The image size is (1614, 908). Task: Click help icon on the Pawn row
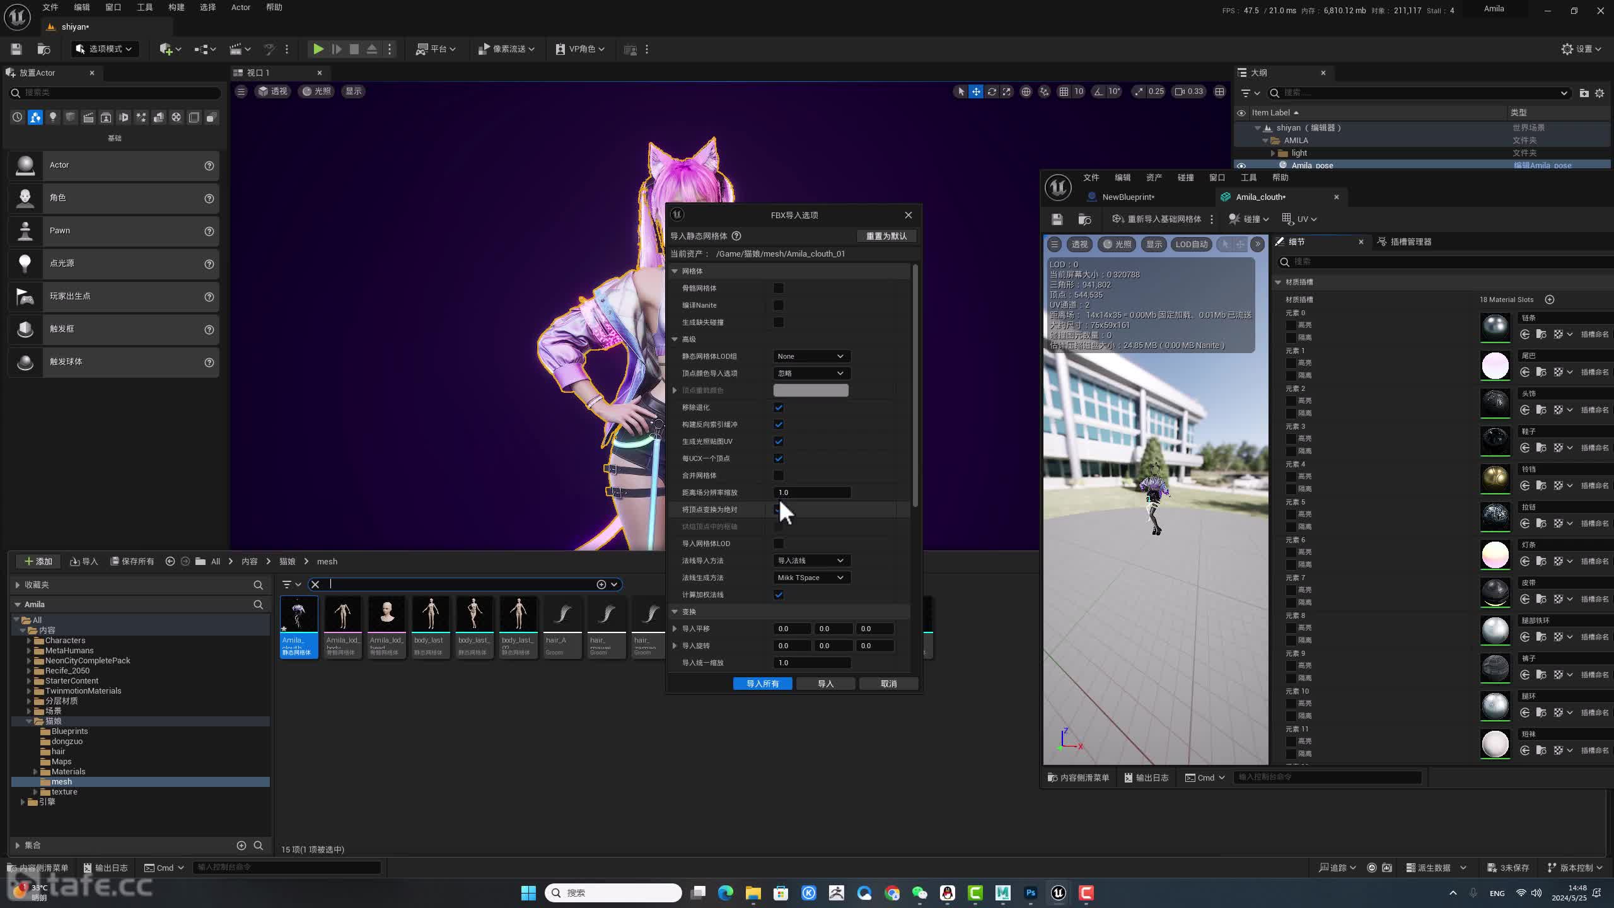pos(209,231)
